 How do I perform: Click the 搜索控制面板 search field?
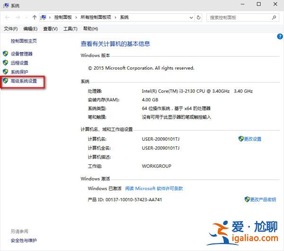click(243, 18)
